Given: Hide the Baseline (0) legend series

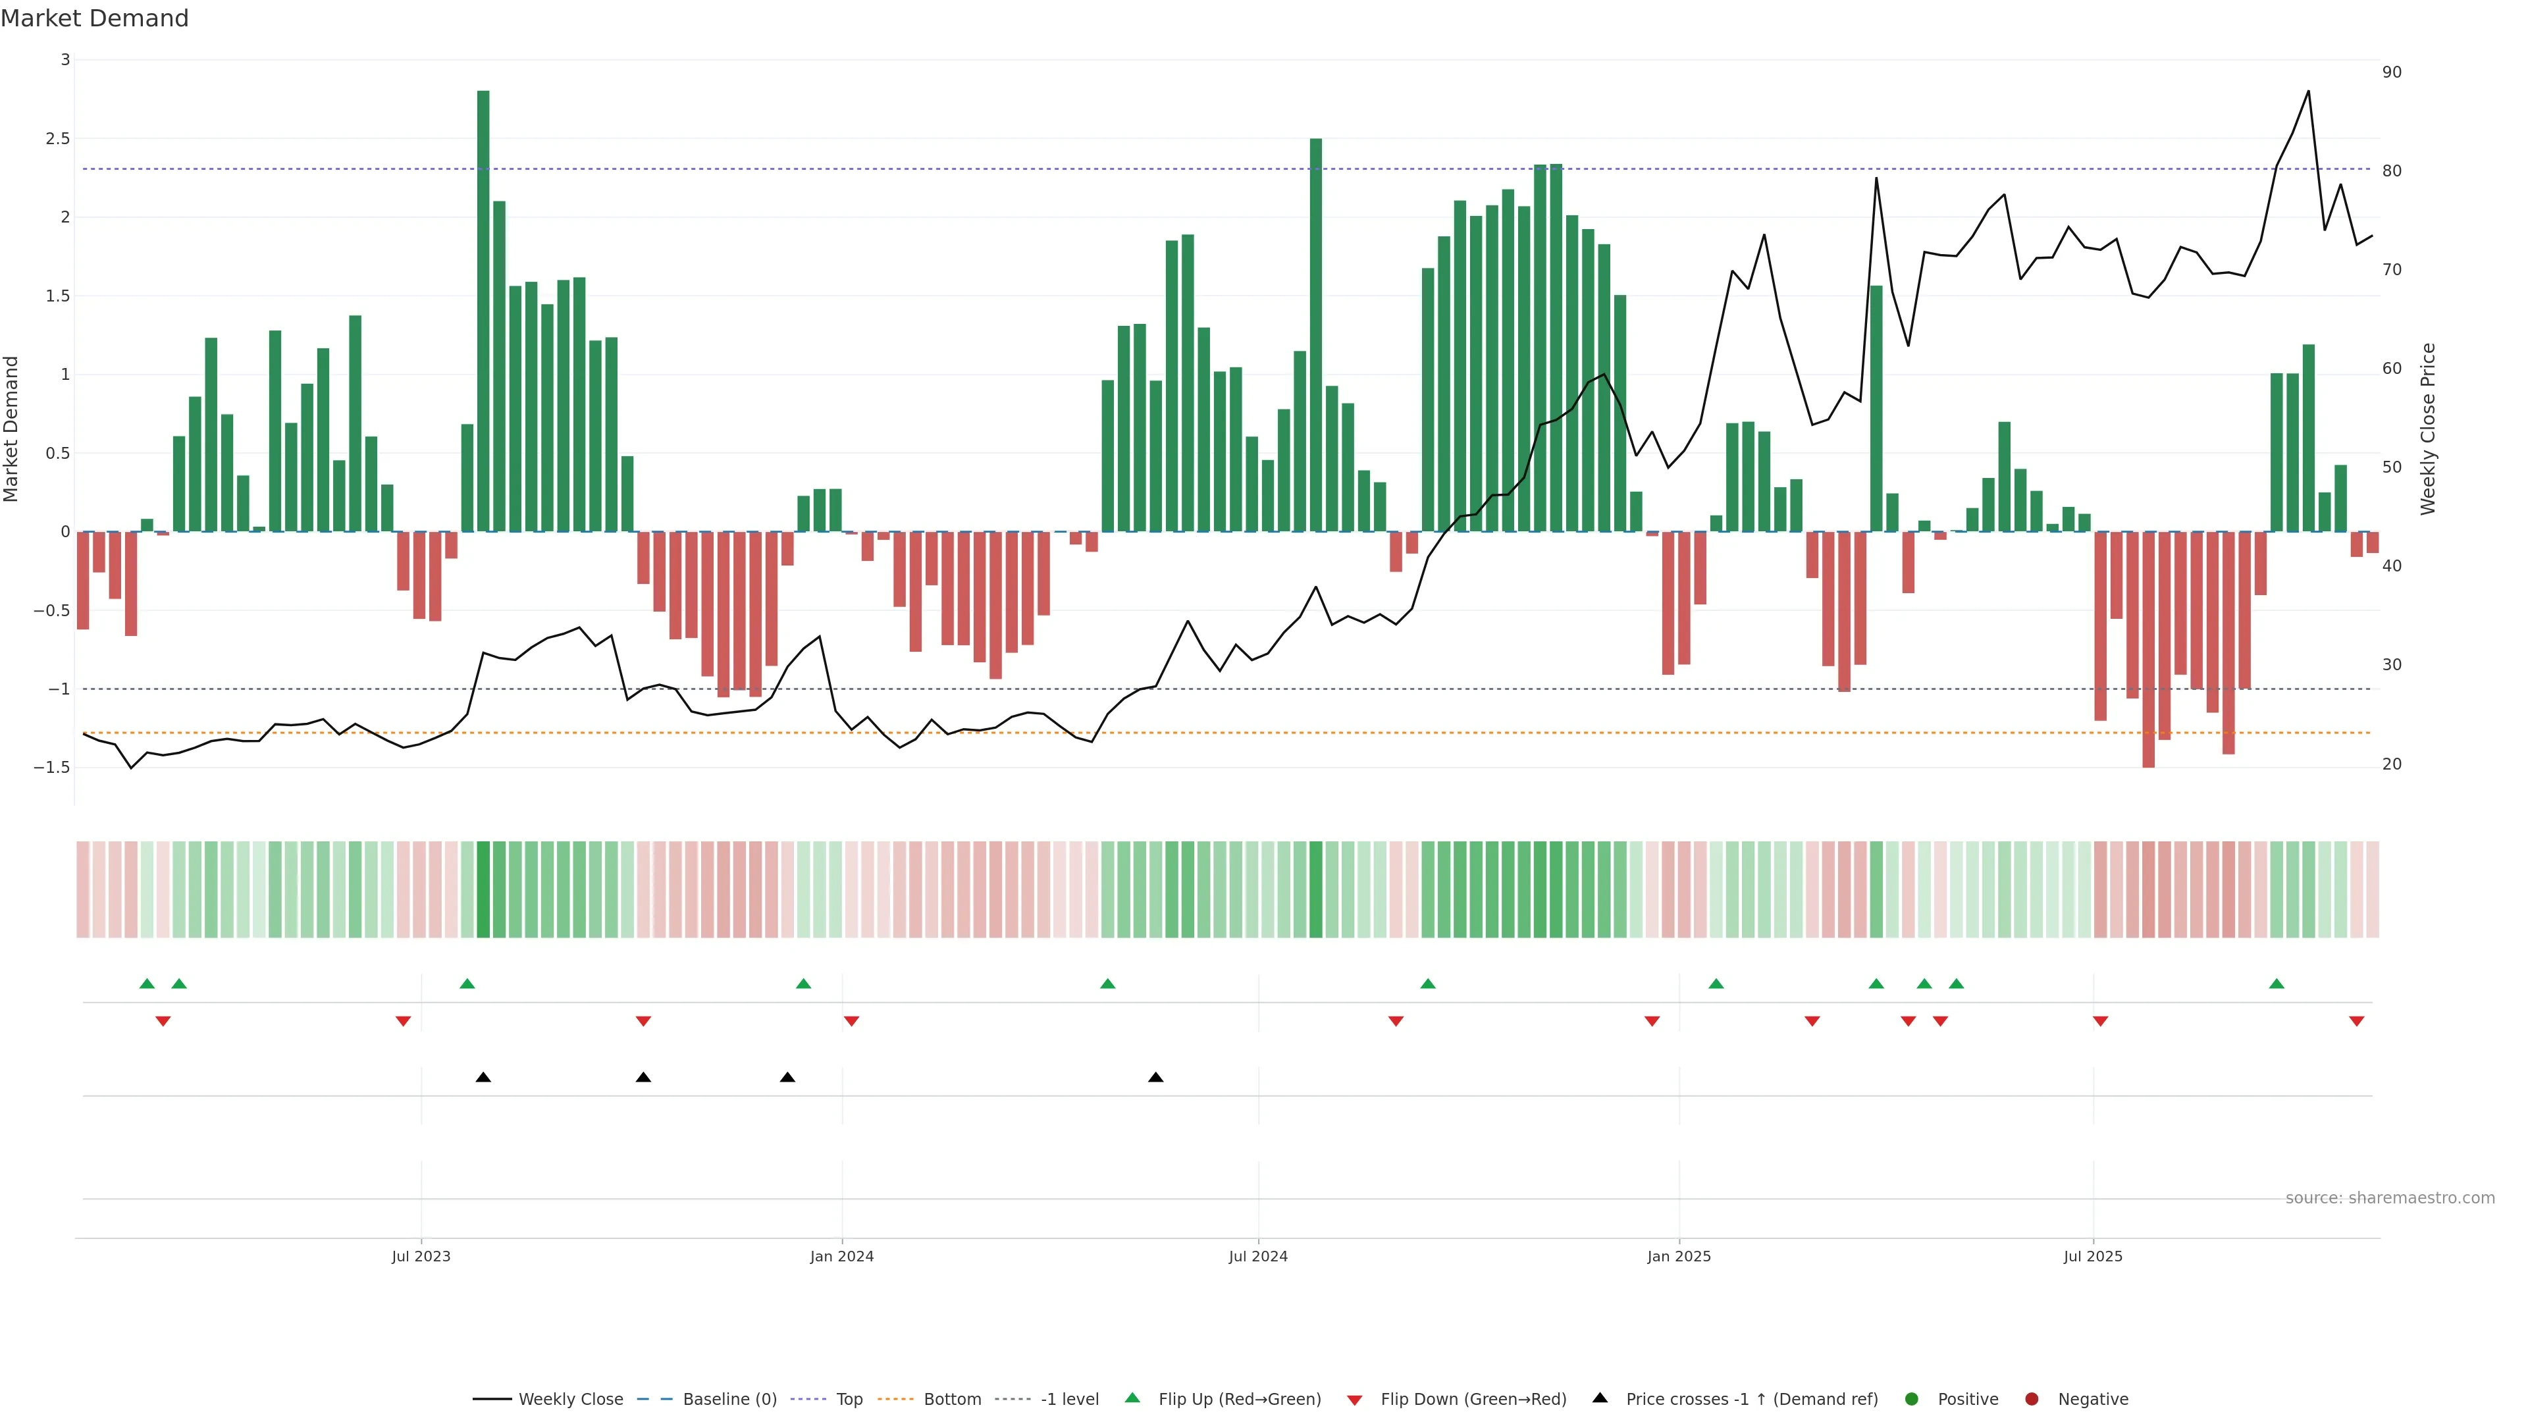Looking at the screenshot, I should [x=729, y=1400].
